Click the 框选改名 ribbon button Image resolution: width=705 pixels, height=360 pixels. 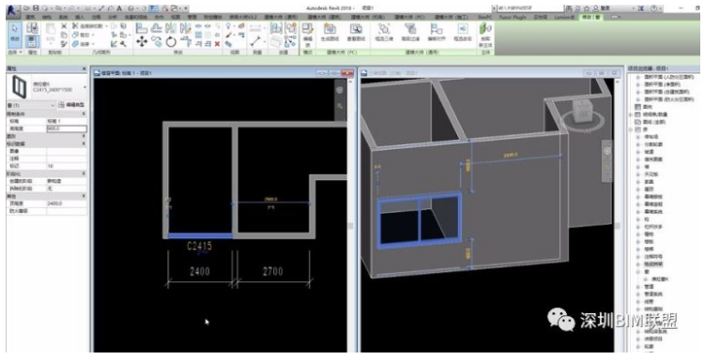click(x=462, y=33)
